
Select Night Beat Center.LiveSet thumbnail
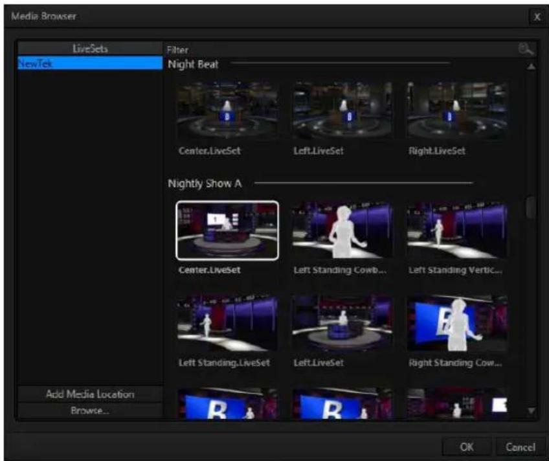[228, 110]
